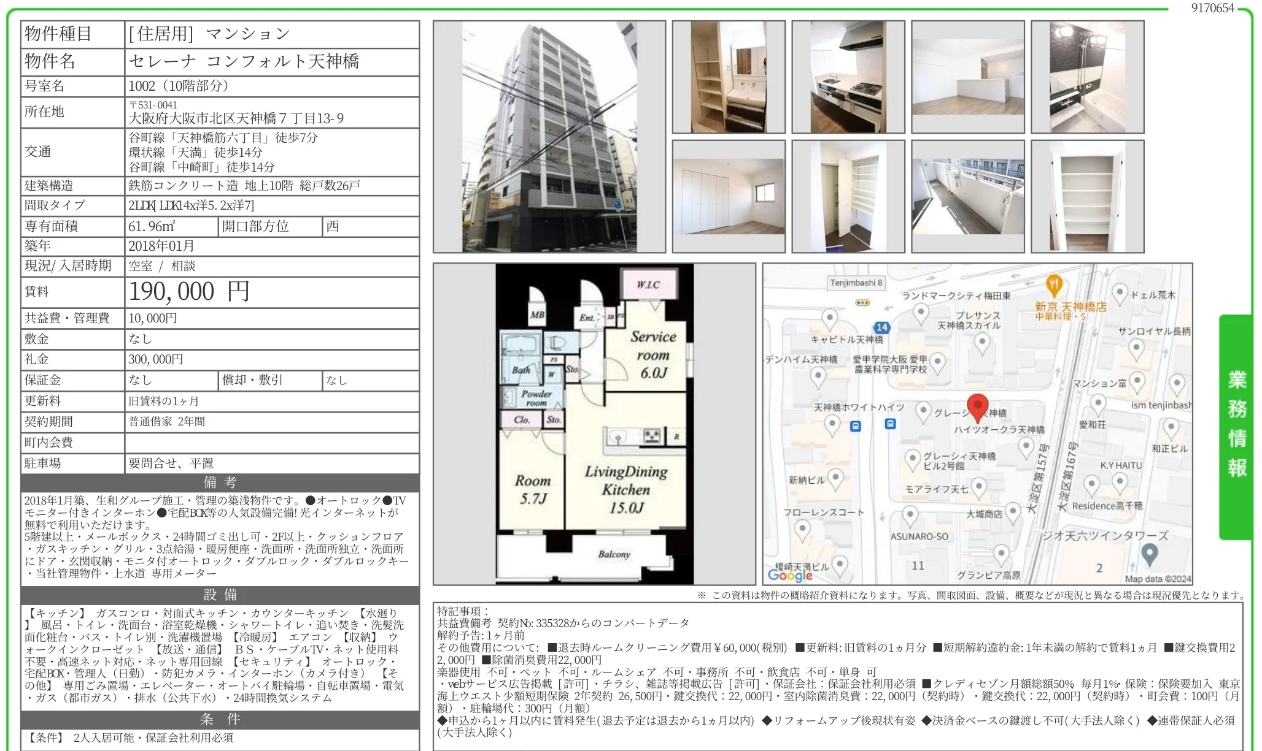This screenshot has height=751, width=1262.
Task: Click the Google logo on the map
Action: 790,575
